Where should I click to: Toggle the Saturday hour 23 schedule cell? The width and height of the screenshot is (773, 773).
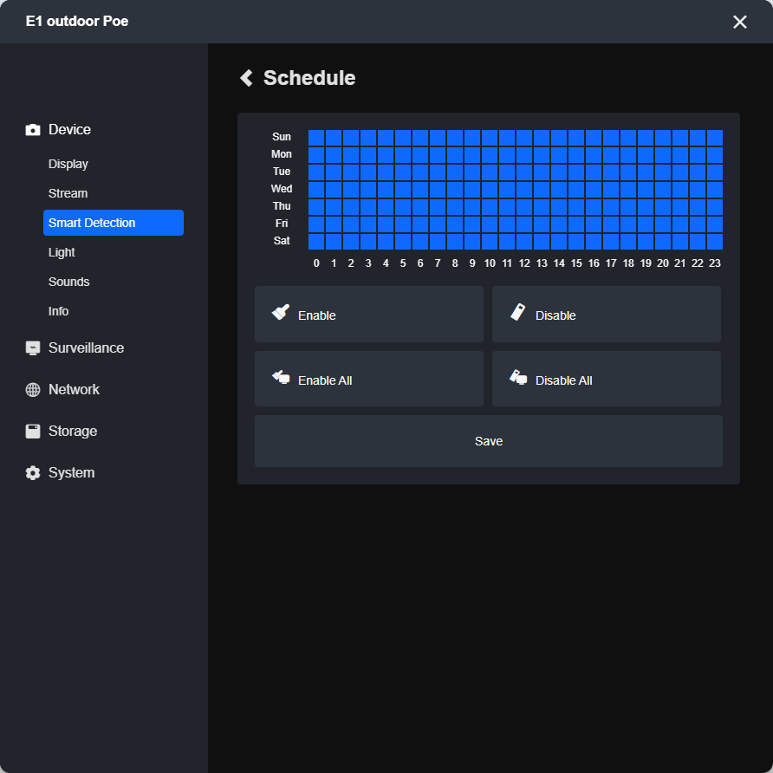pos(715,242)
